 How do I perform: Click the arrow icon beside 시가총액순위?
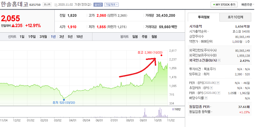coord(208,32)
